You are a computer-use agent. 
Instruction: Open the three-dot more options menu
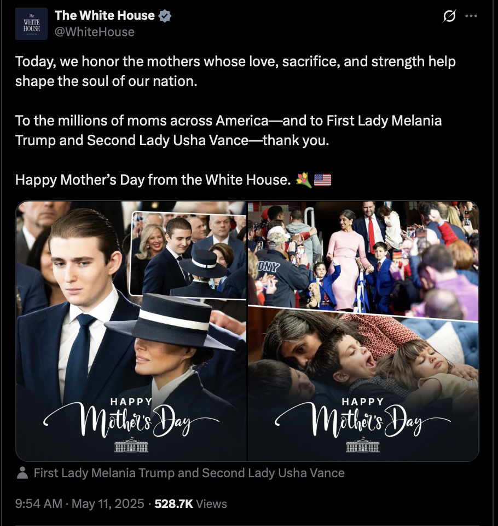click(471, 16)
